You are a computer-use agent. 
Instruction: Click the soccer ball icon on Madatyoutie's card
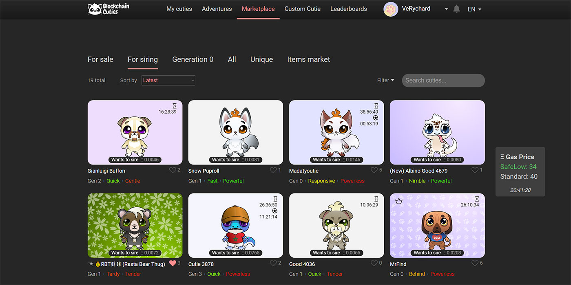coord(376,118)
